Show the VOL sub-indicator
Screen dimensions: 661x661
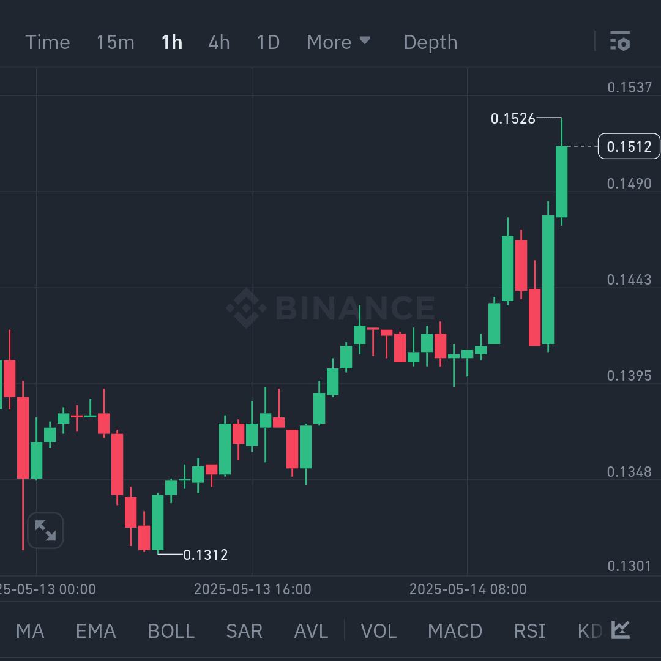[379, 630]
